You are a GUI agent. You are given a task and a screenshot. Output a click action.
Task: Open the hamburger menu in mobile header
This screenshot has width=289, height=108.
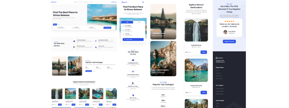click(x=143, y=2)
